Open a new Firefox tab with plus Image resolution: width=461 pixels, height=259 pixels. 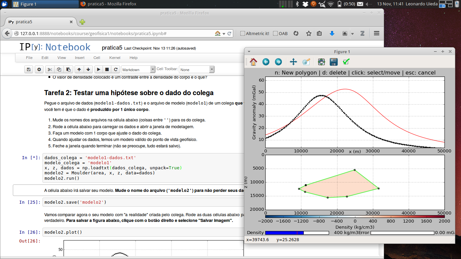(x=82, y=22)
